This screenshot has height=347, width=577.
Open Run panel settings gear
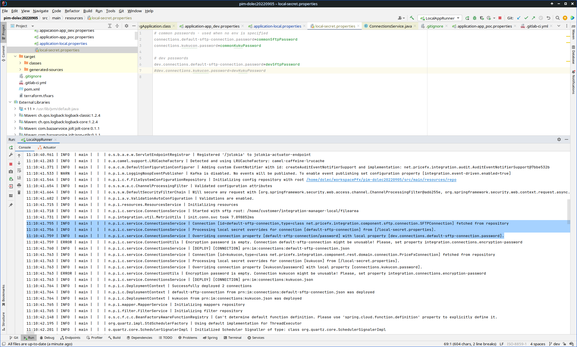coord(559,139)
